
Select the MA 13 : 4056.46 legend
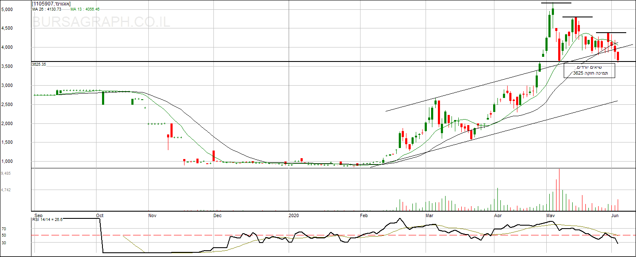tap(85, 9)
